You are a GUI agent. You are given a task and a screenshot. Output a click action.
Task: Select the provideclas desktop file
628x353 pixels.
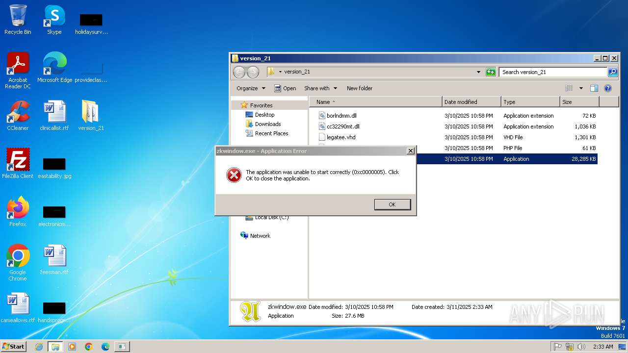click(91, 72)
